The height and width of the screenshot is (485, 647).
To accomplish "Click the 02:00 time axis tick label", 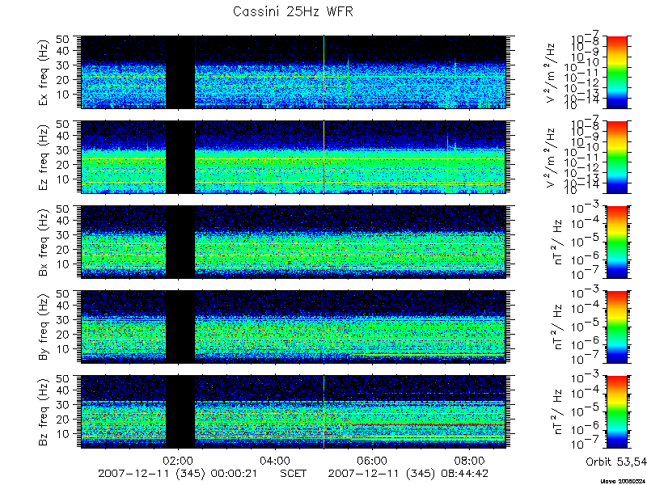I will pos(178,461).
